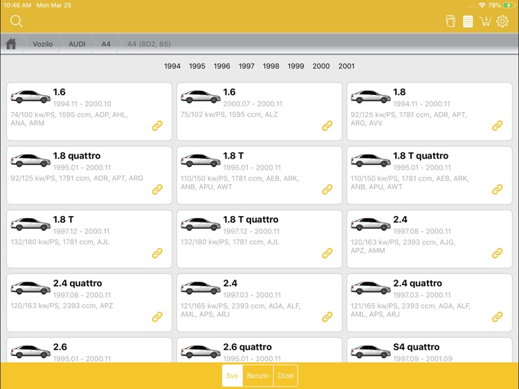Open the 2.6 quattro model title
Screen dimensions: 519x389
247,347
